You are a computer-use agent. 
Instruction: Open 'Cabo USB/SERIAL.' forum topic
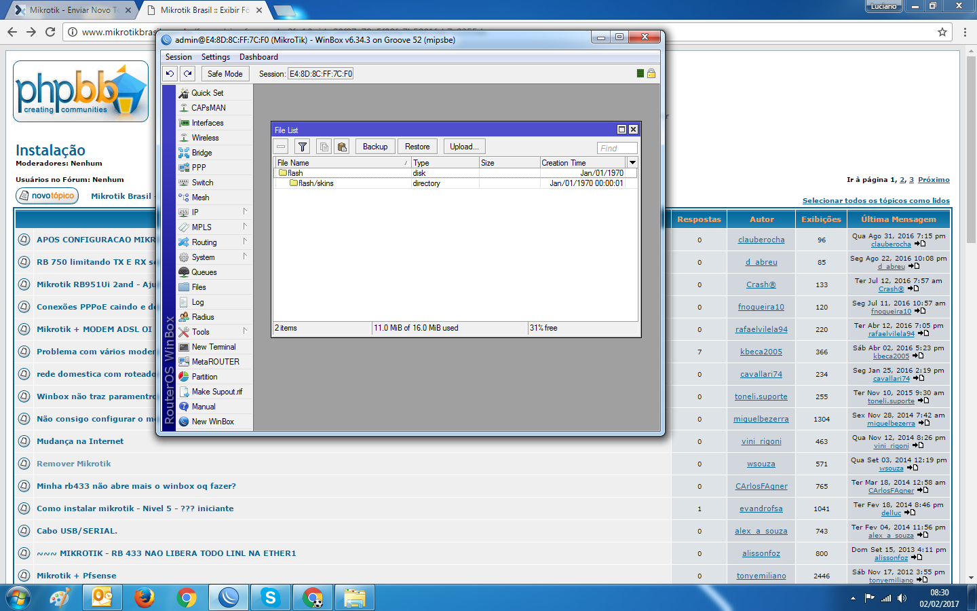(x=77, y=531)
